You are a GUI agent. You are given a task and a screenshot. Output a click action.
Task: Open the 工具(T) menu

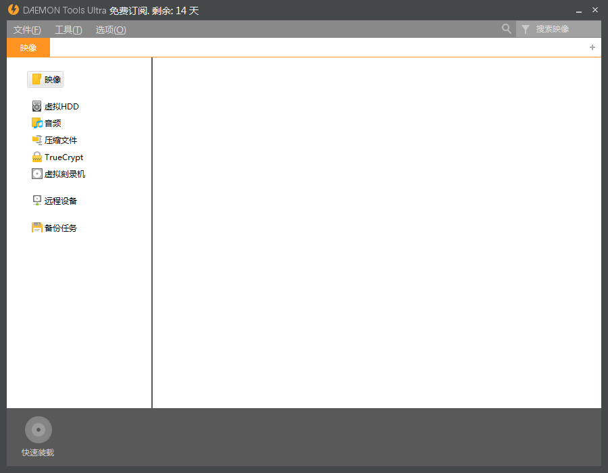(68, 30)
